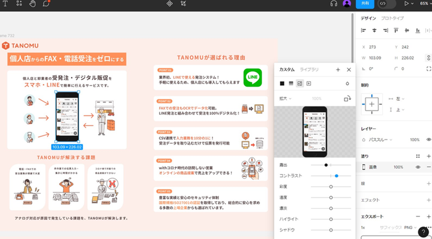Image resolution: width=432 pixels, height=239 pixels.
Task: Select the Hand tool
Action: point(32,4)
